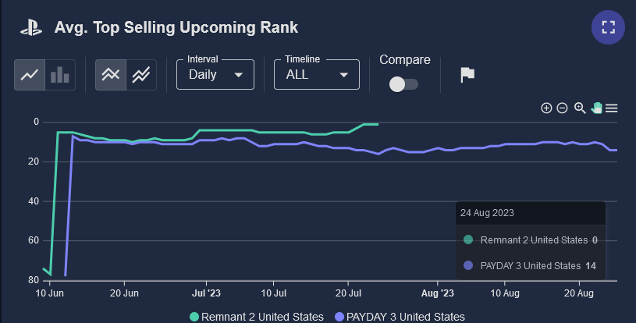Zoom out of the chart
The width and height of the screenshot is (636, 323).
[562, 108]
